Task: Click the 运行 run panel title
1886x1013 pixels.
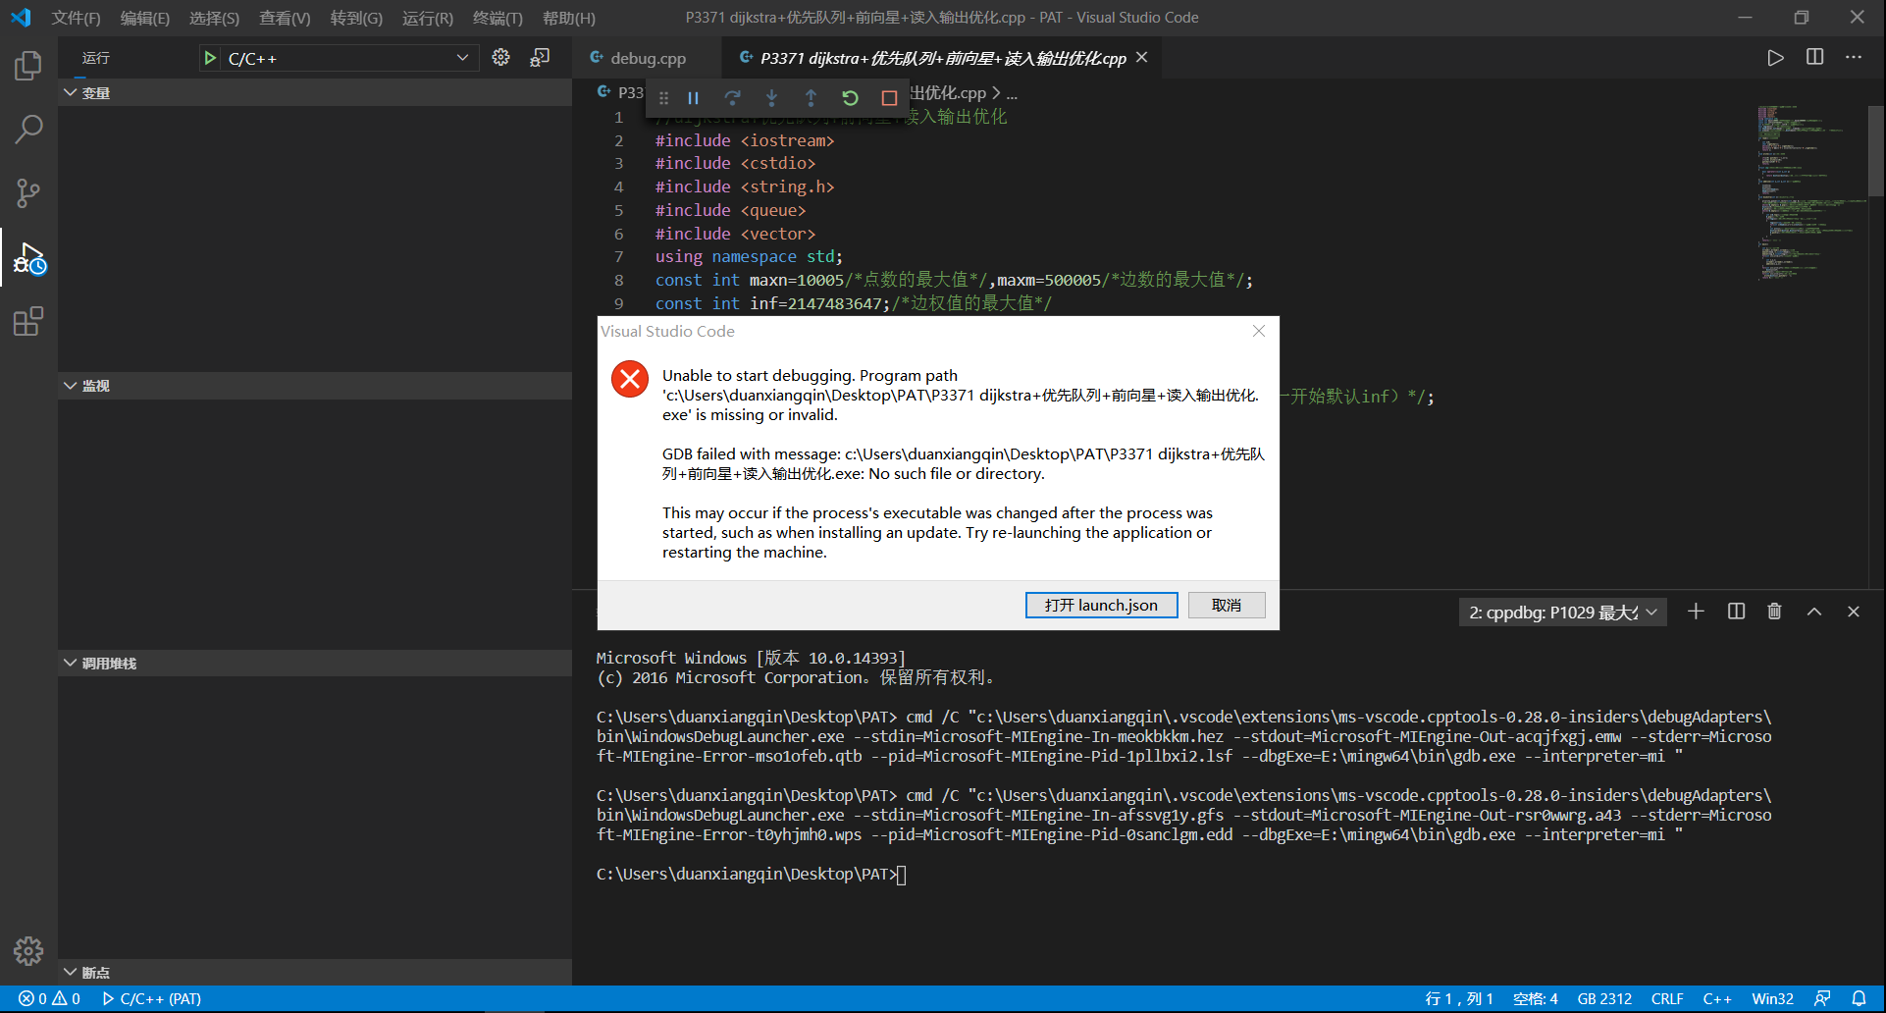Action: pyautogui.click(x=96, y=58)
